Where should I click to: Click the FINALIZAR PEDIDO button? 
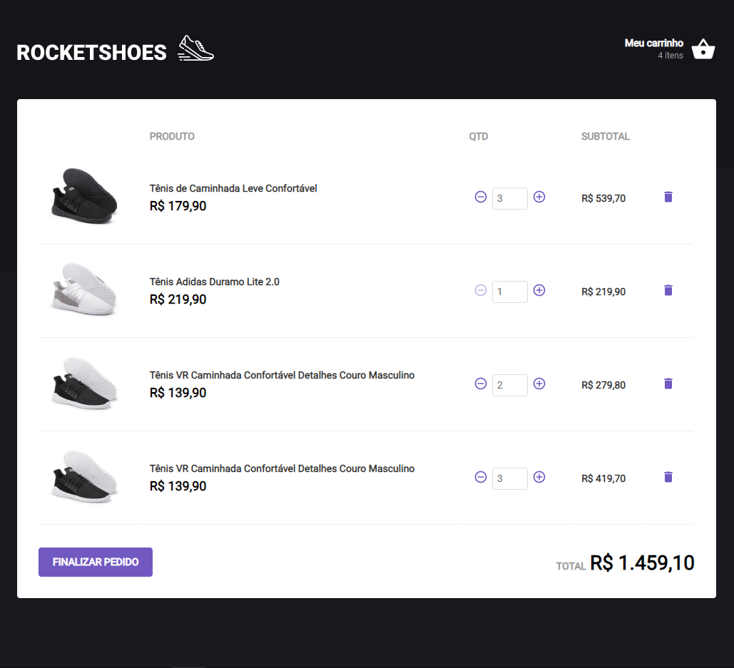(x=95, y=562)
